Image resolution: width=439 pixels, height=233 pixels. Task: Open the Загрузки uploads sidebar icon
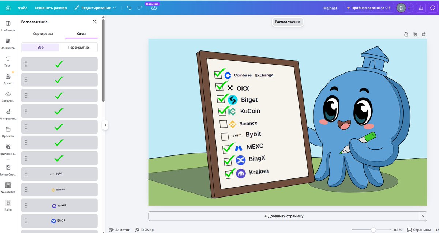pyautogui.click(x=8, y=96)
